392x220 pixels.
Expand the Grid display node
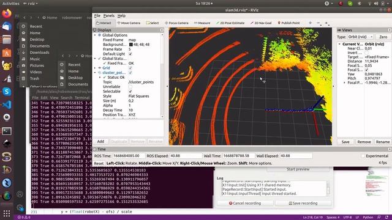click(x=95, y=68)
